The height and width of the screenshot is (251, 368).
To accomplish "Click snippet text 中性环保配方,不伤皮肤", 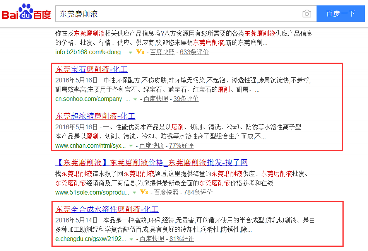I will coord(135,80).
